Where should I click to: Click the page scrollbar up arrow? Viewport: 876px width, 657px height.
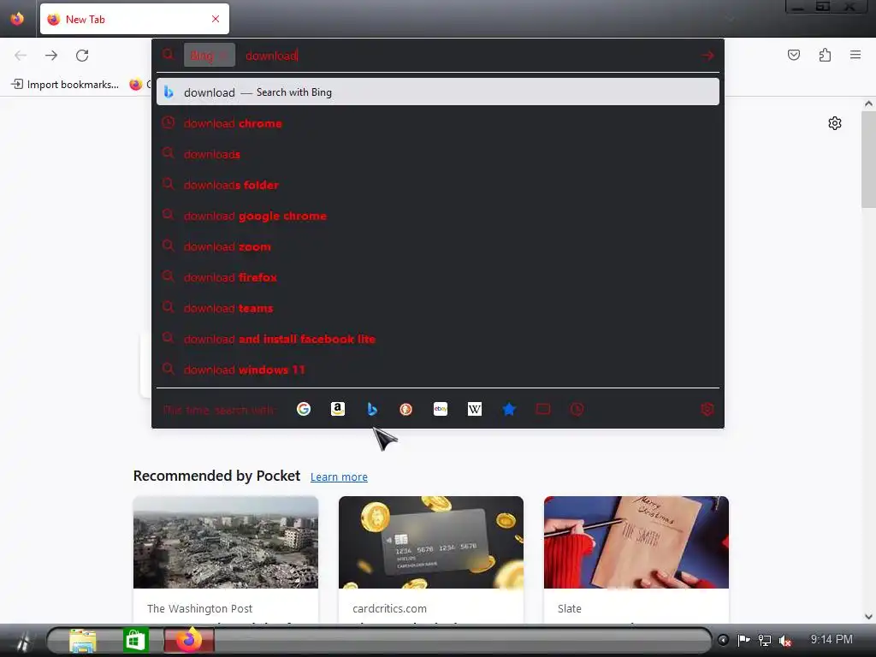click(868, 104)
